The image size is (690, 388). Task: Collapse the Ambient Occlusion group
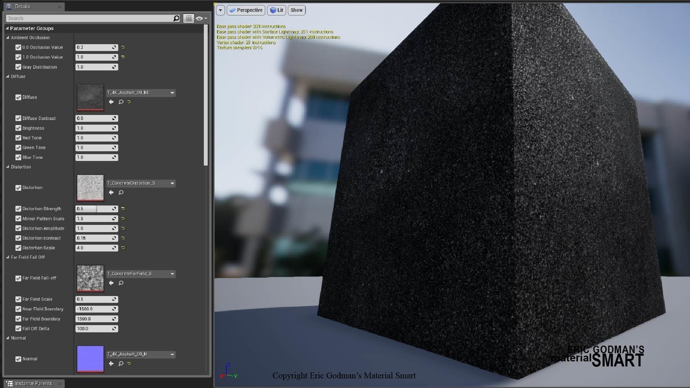point(8,37)
